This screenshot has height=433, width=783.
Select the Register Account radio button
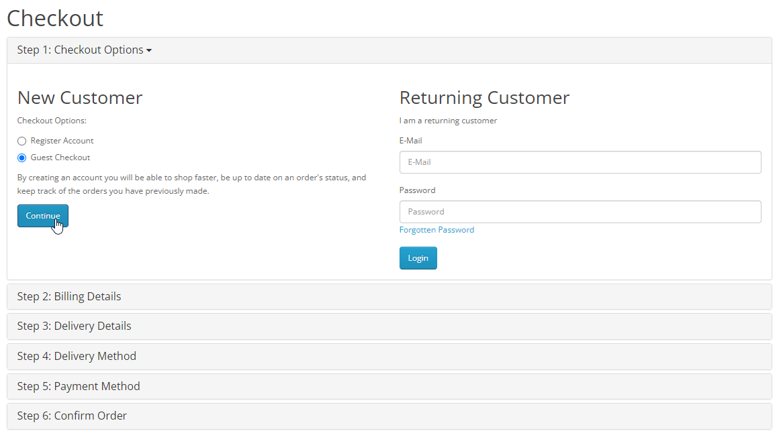[x=22, y=141]
